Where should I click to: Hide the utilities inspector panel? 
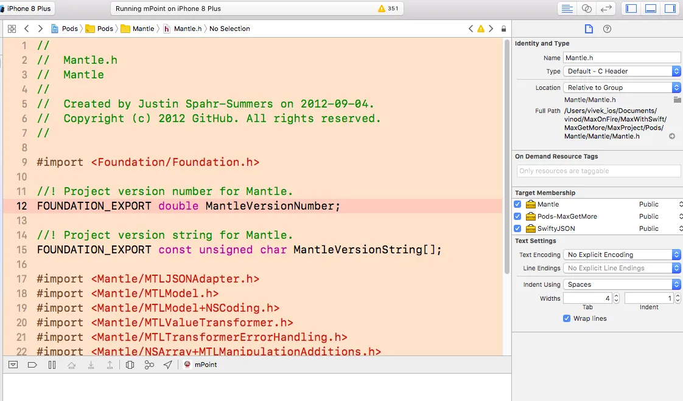[670, 9]
